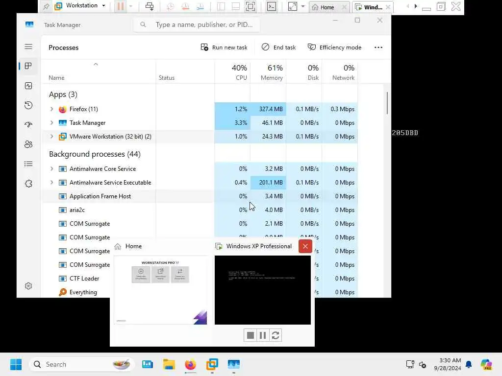The width and height of the screenshot is (502, 376).
Task: Open Windows Start menu
Action: (x=16, y=364)
